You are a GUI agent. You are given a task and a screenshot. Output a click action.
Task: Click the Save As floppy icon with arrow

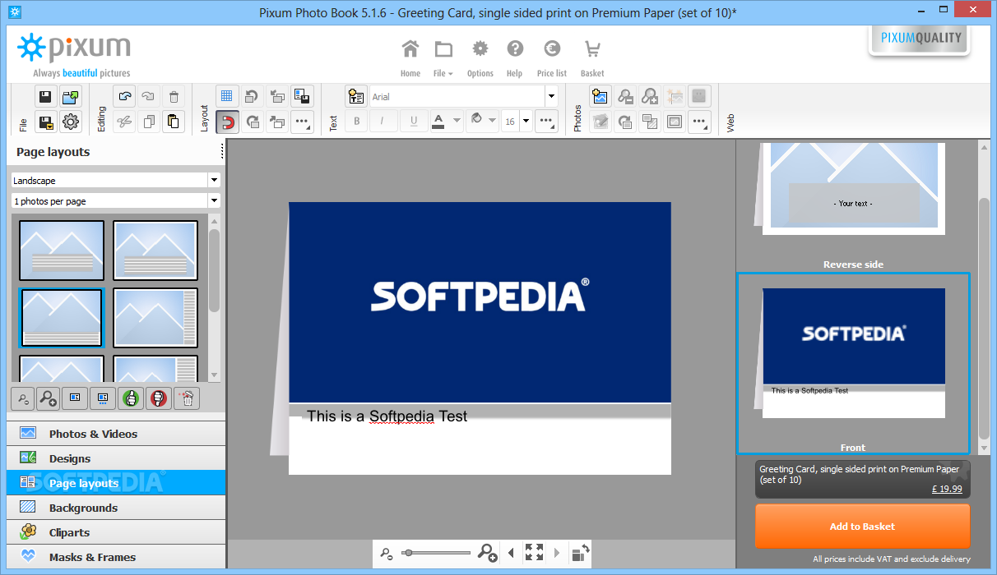point(45,122)
